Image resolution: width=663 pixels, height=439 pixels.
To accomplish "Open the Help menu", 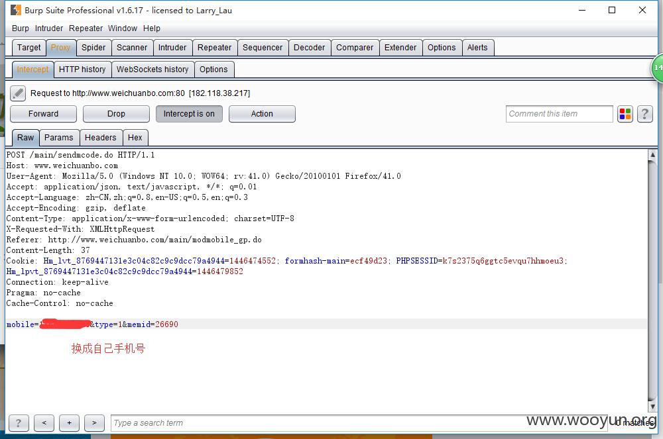I will [x=151, y=28].
